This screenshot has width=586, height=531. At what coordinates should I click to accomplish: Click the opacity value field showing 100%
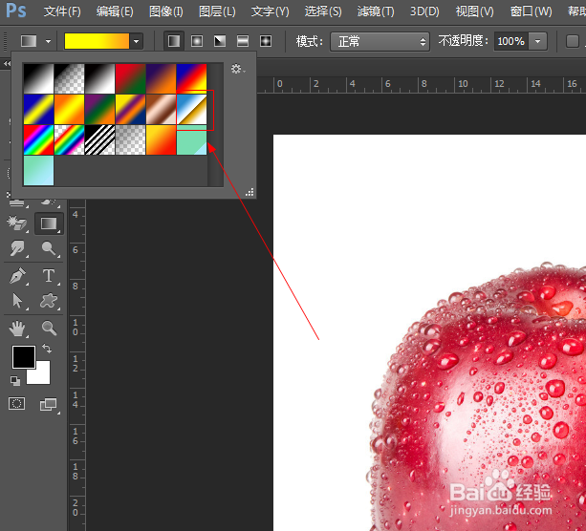click(x=511, y=41)
